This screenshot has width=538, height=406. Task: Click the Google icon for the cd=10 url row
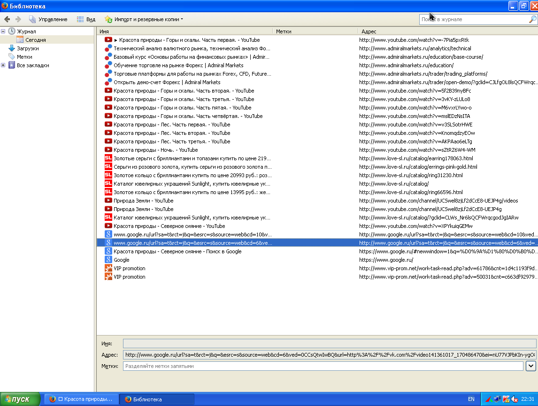tap(108, 234)
